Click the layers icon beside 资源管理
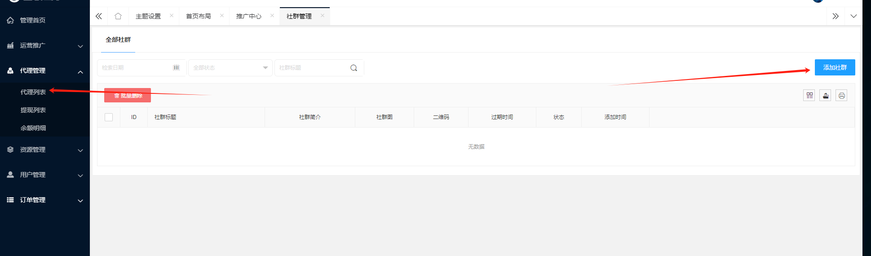The width and height of the screenshot is (871, 256). tap(10, 150)
